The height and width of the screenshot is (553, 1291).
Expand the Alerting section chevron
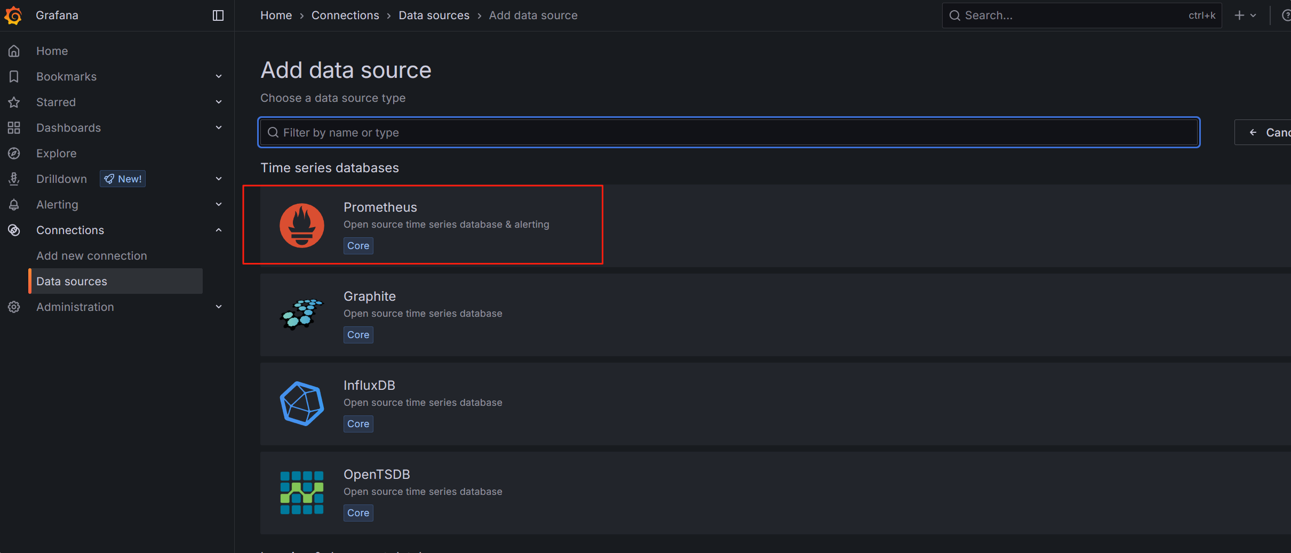tap(219, 205)
